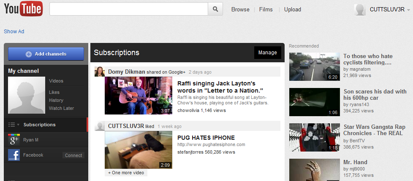Play Son scares his dad thumbnail
Viewport: 413px width, 181px height.
point(315,102)
